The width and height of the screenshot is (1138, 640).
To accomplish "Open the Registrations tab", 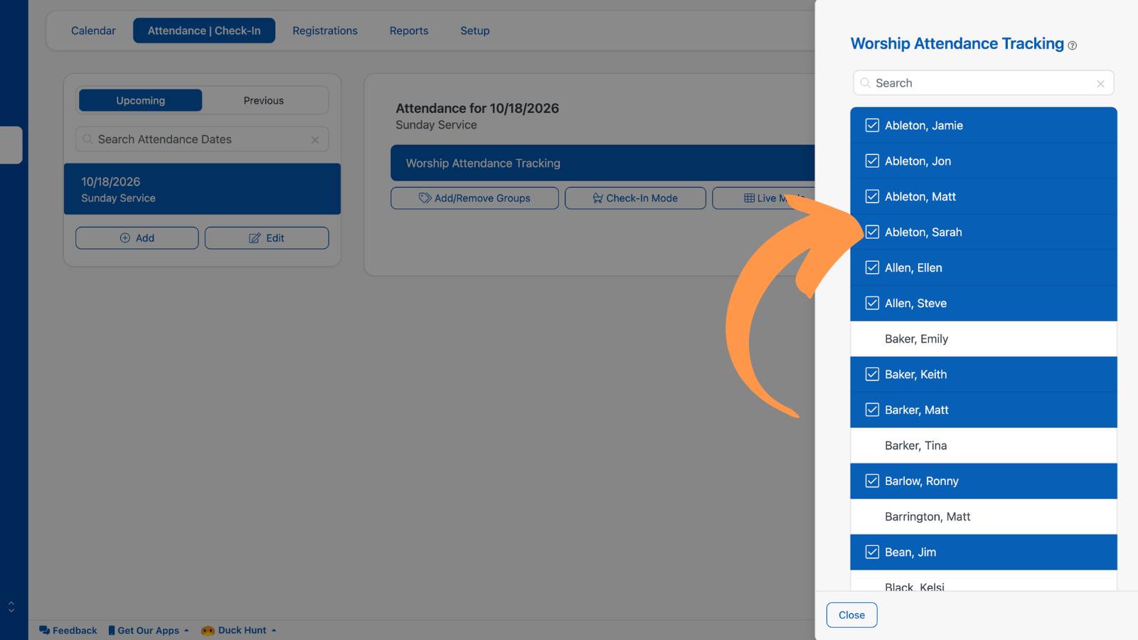I will click(x=325, y=31).
